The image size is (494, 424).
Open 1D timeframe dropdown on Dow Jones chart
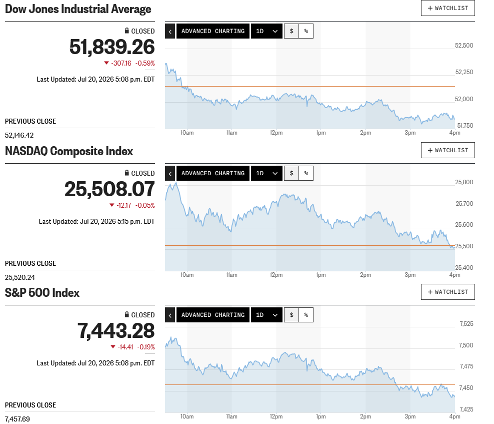(x=266, y=31)
